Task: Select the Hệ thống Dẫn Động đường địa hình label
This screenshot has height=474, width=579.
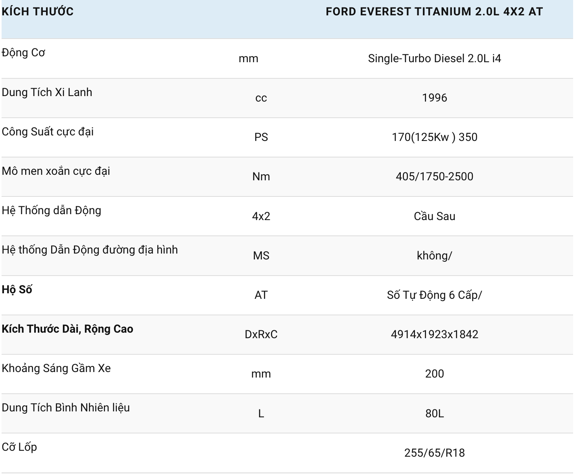Action: tap(90, 250)
